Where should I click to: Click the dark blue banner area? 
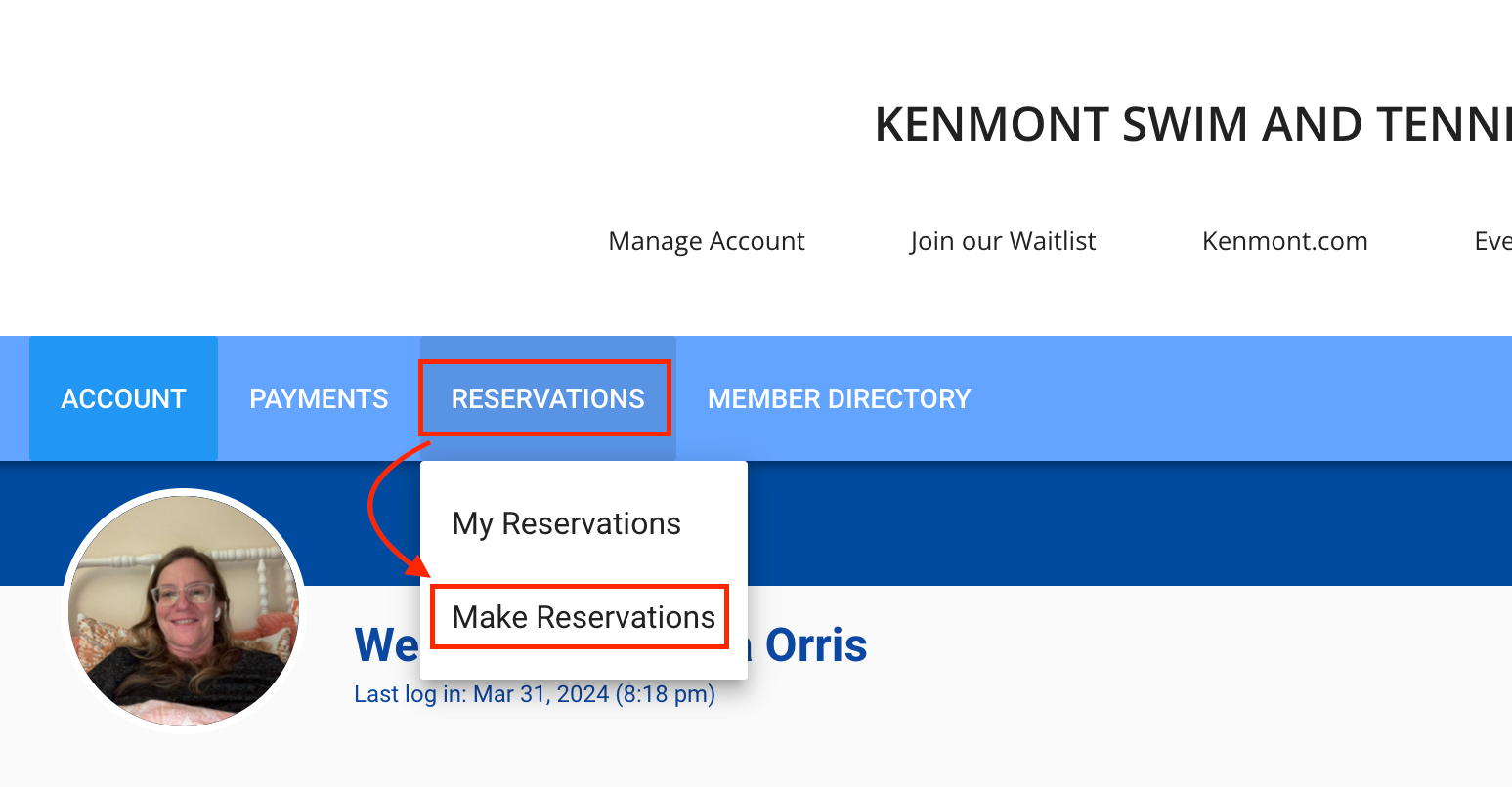point(1075,522)
